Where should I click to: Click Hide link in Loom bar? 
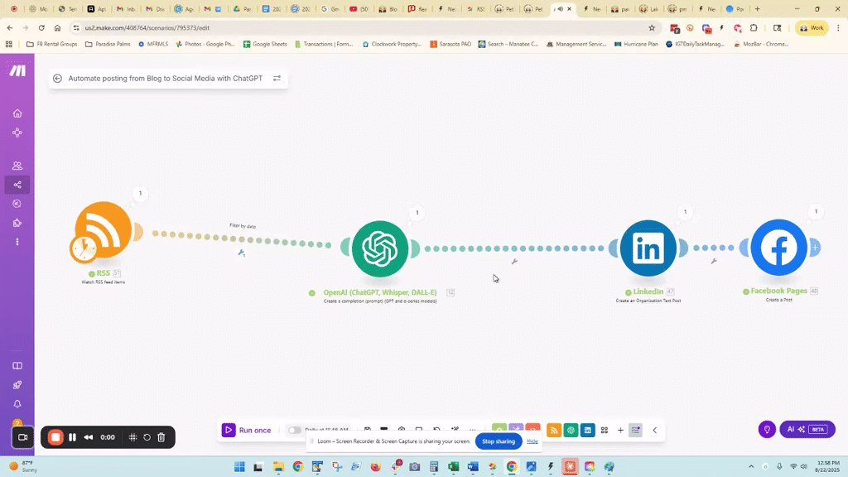(532, 441)
